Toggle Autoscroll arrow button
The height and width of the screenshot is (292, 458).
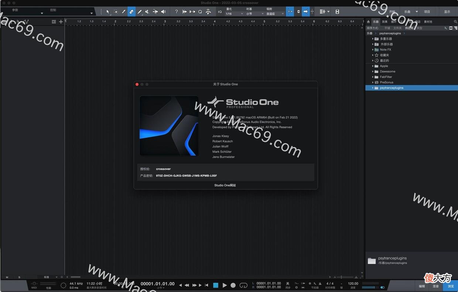(x=305, y=12)
